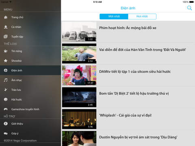The height and width of the screenshot is (146, 195).
Task: Click the Âm nhạc music-note icon
Action: click(6, 80)
